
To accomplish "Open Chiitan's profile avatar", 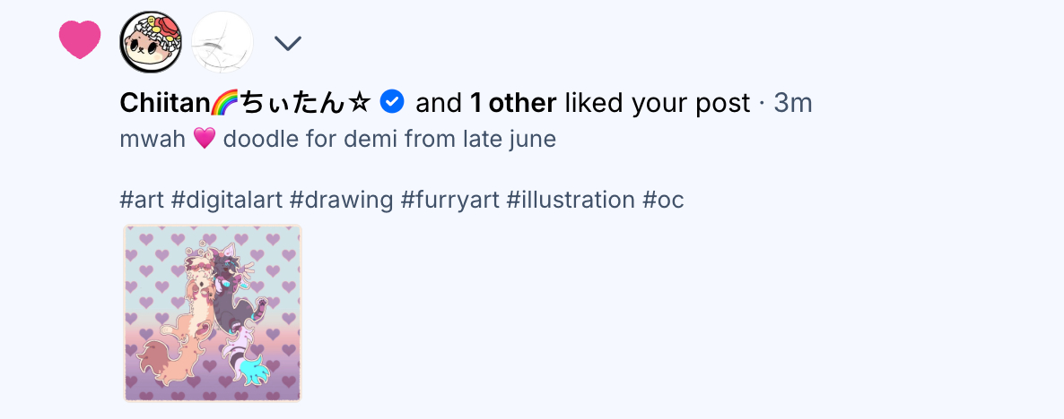I will [x=151, y=43].
